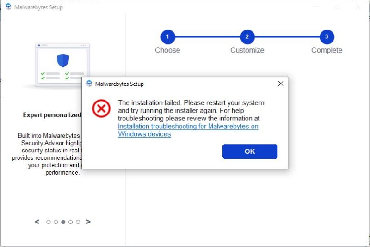Click step 1 circle above Choose
This screenshot has height=247, width=370.
168,37
